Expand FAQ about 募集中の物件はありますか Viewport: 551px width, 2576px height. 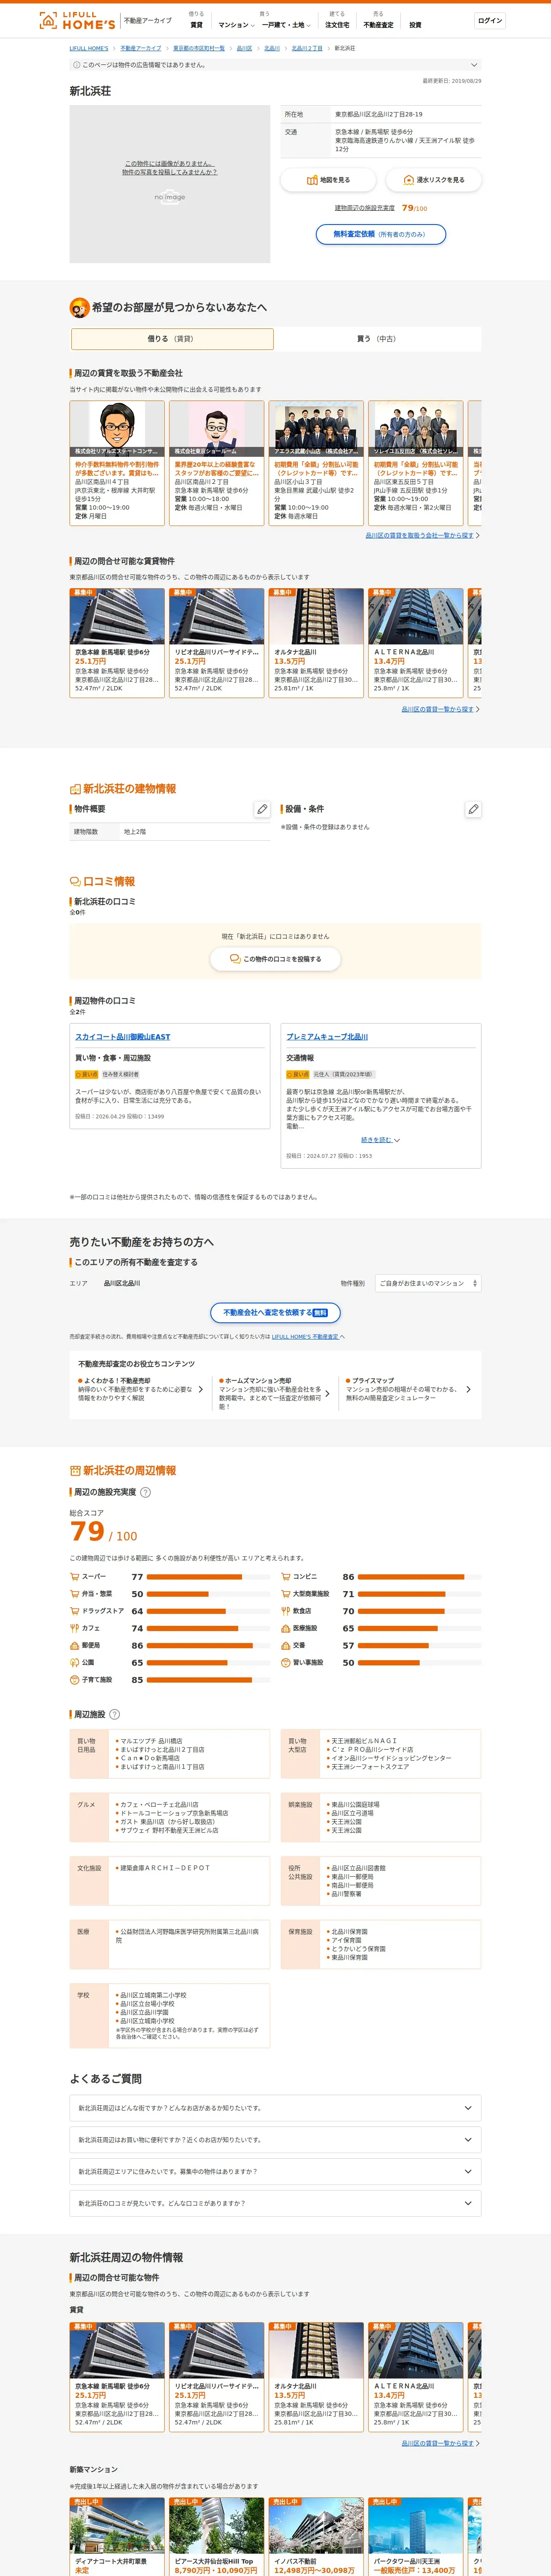(x=275, y=2172)
